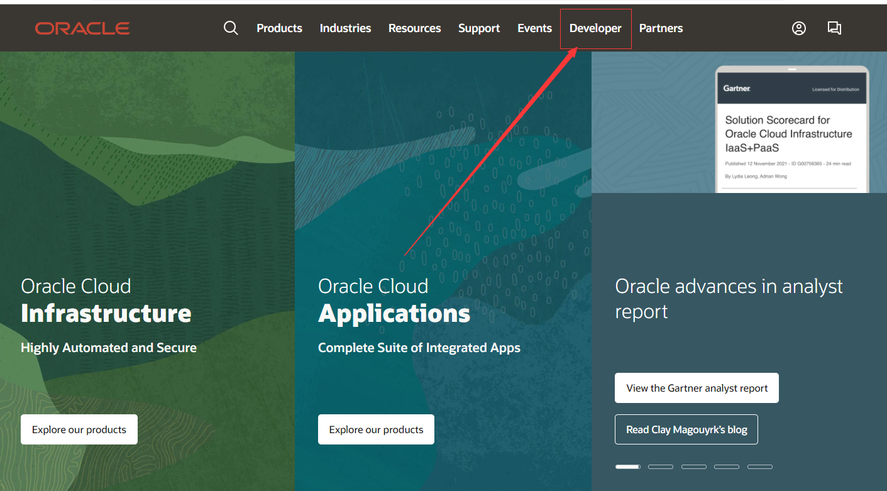
Task: Click the Oracle Cloud Applications heading
Action: pos(394,300)
